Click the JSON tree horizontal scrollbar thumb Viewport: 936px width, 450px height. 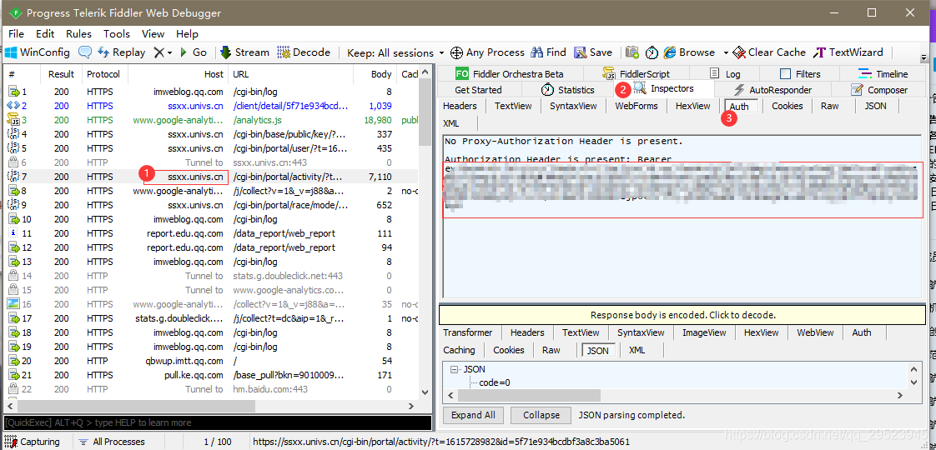(x=528, y=396)
